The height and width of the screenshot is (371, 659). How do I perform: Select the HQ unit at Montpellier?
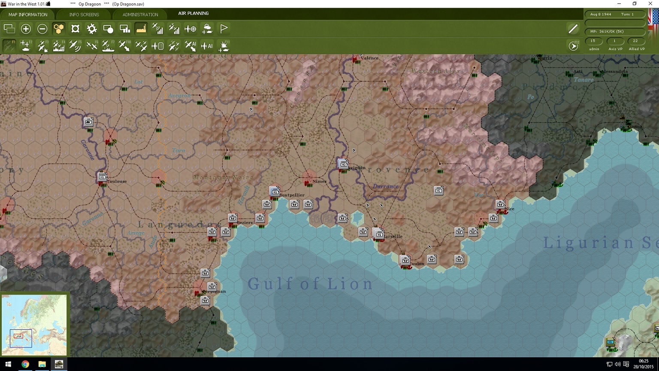tap(275, 191)
